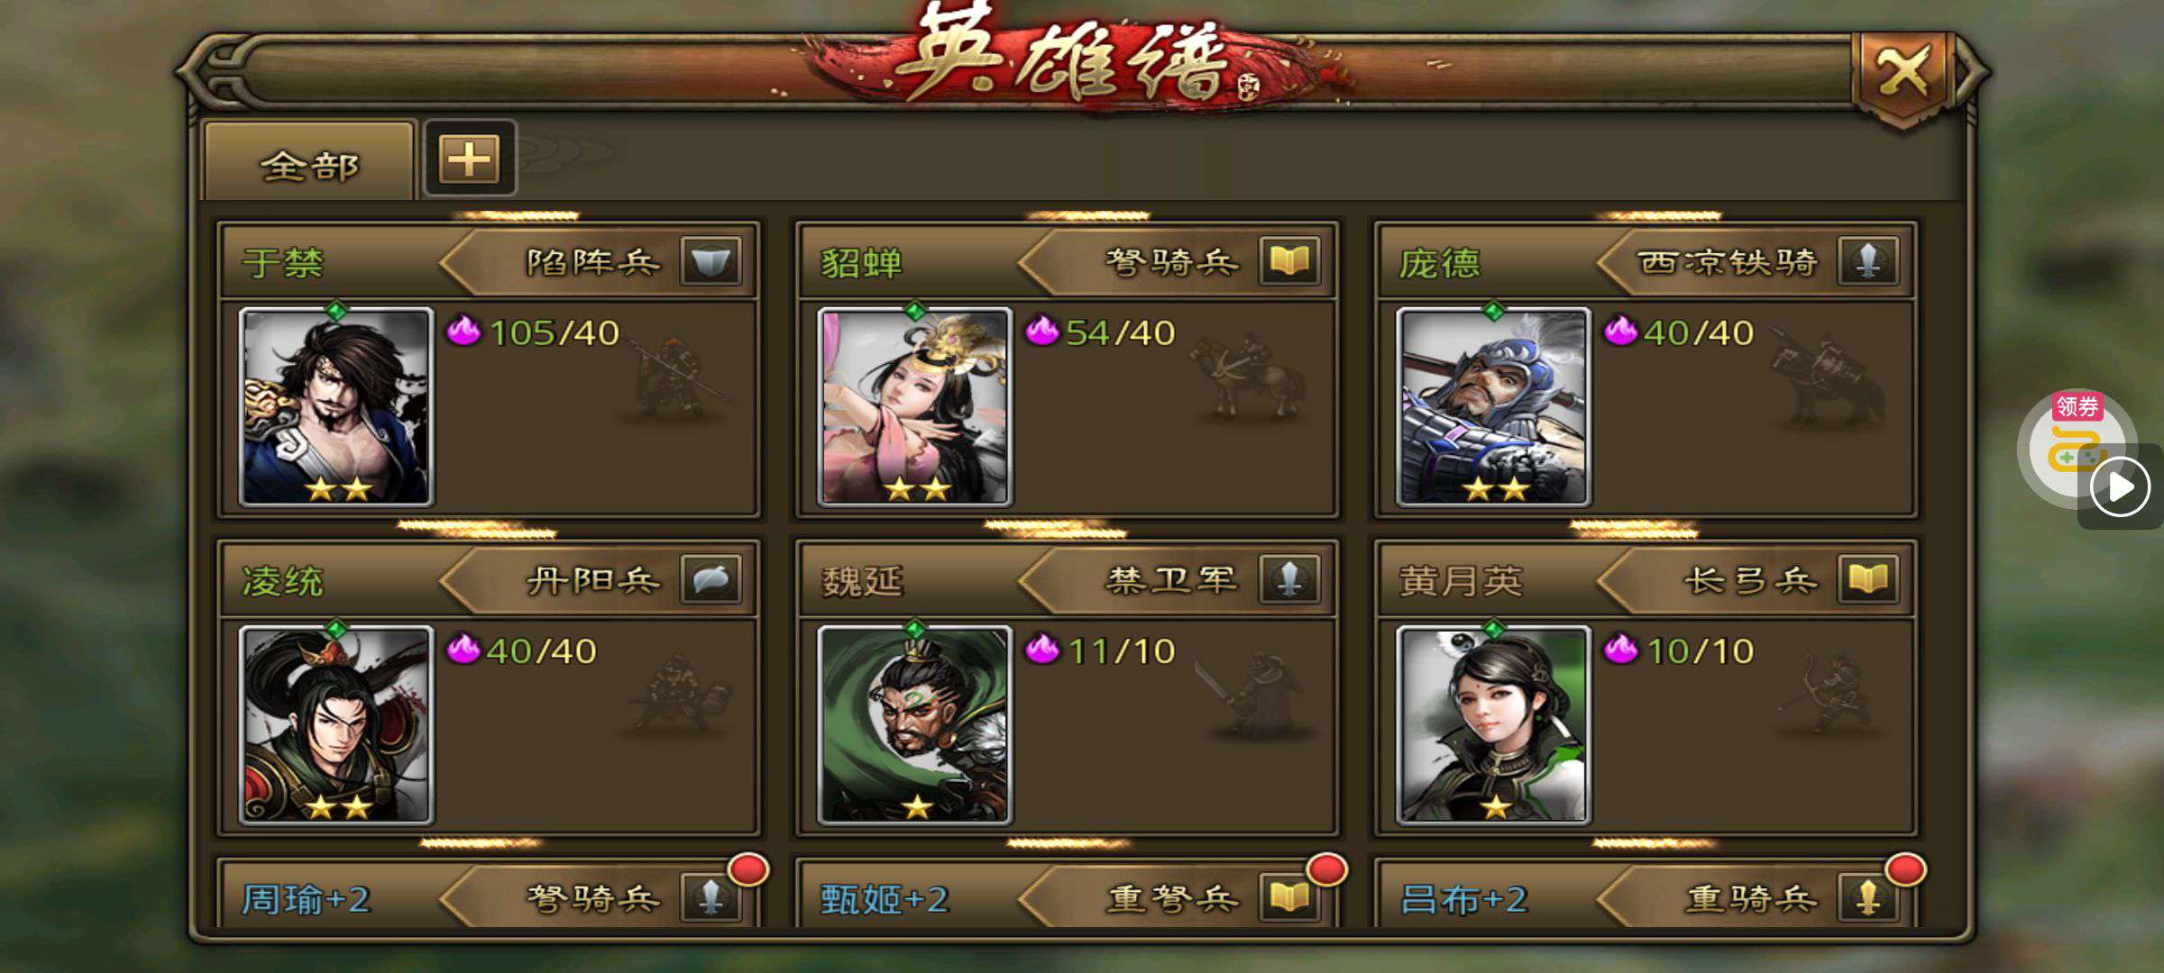
Task: Switch to the 全部 tab
Action: click(x=309, y=162)
